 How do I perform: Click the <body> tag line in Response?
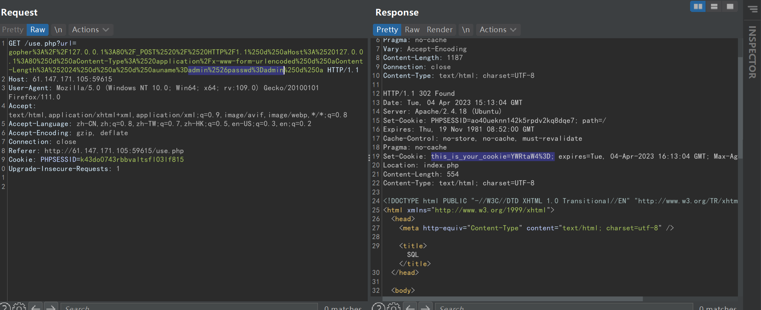tap(403, 291)
